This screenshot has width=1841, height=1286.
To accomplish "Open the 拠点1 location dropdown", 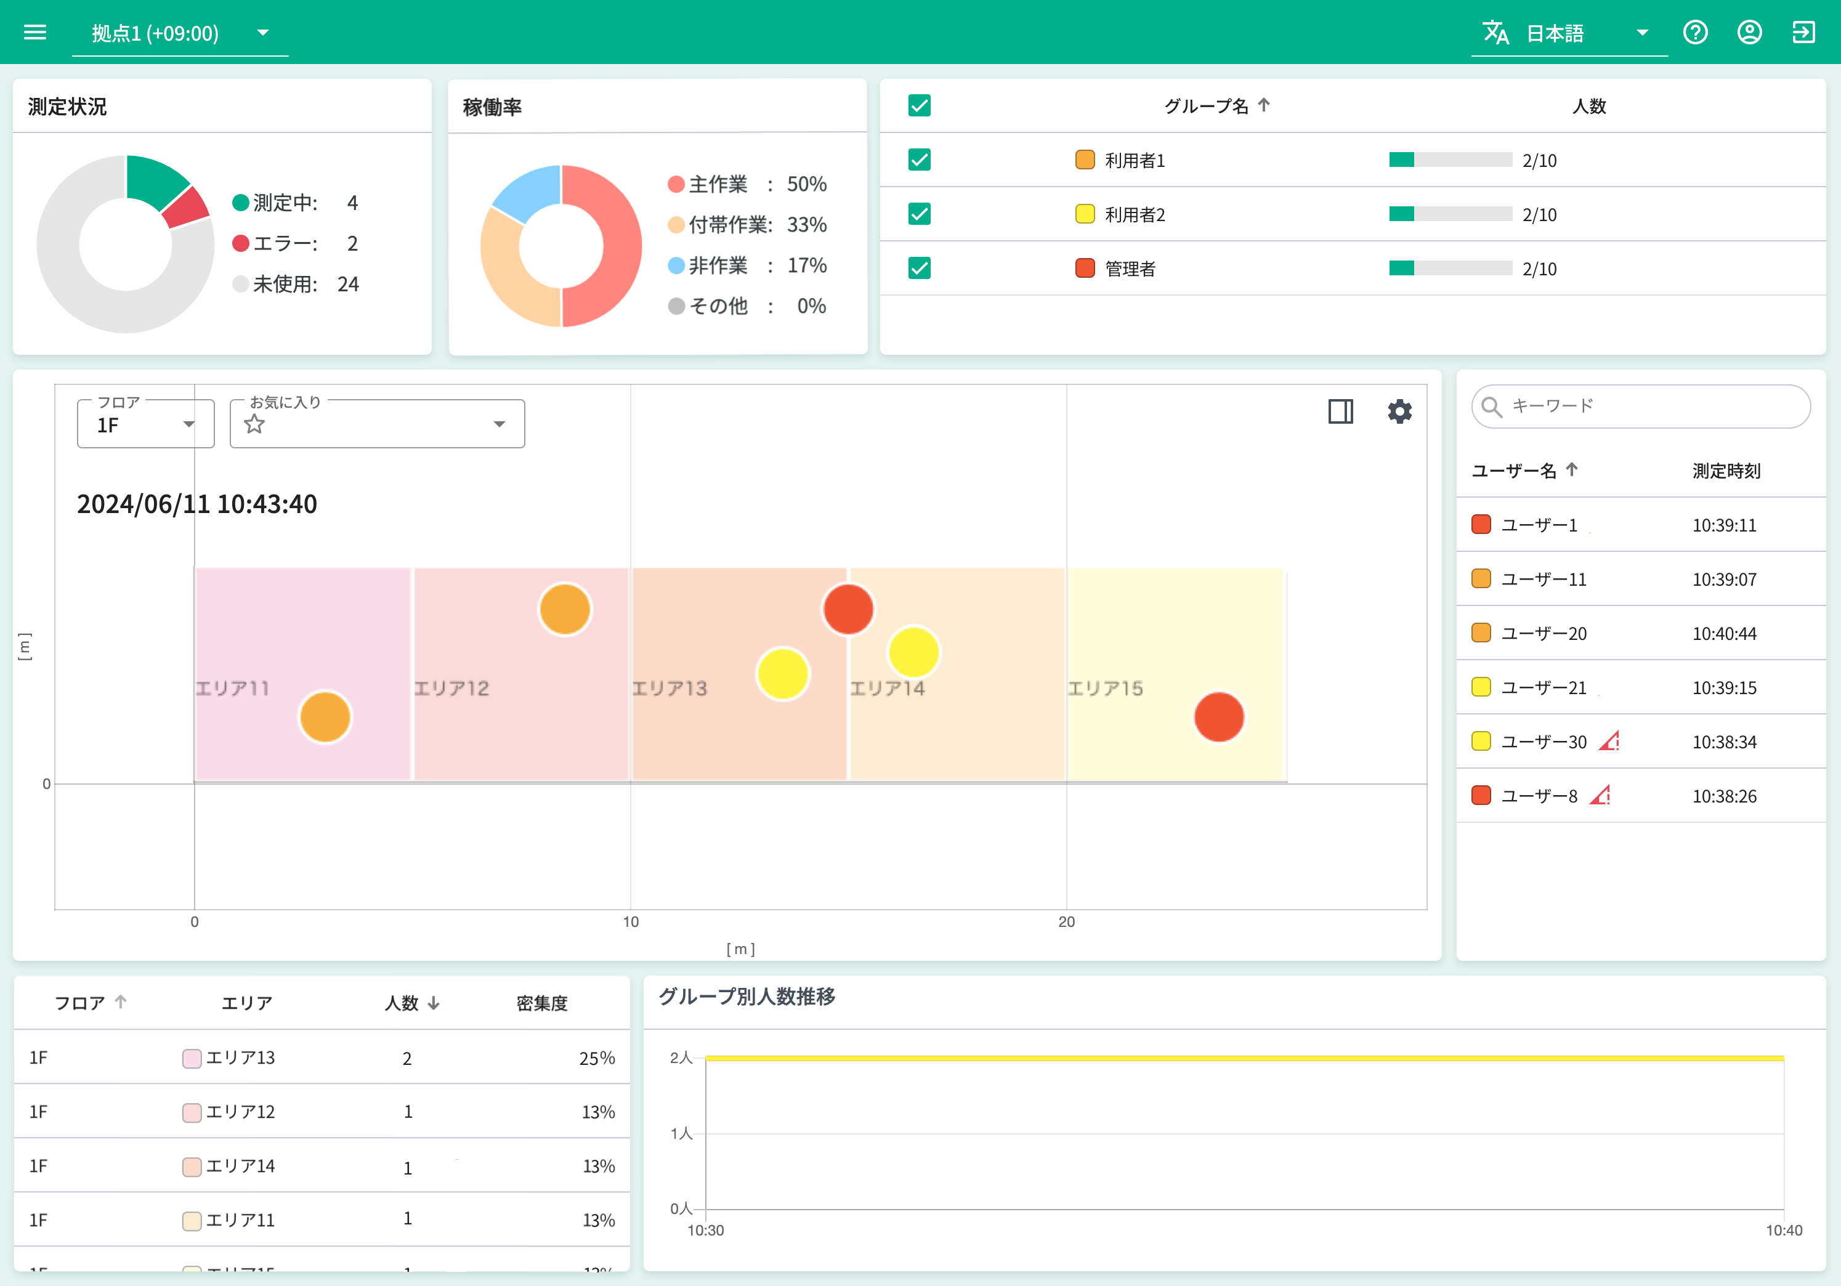I will pos(262,33).
